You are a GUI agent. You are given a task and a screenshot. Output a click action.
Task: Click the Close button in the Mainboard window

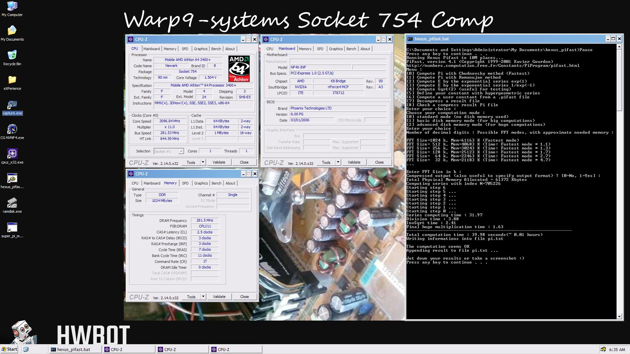[379, 162]
